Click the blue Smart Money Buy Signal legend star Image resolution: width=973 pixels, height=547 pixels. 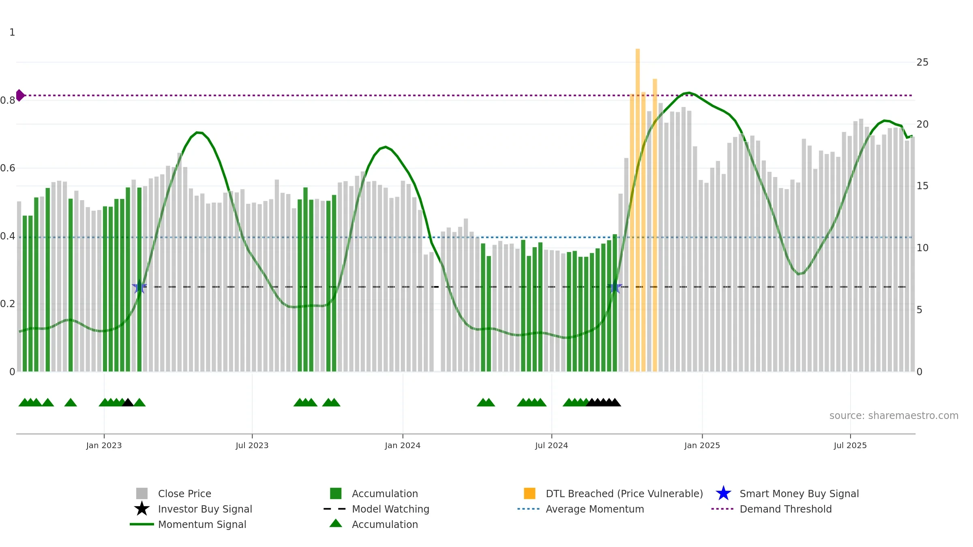723,494
